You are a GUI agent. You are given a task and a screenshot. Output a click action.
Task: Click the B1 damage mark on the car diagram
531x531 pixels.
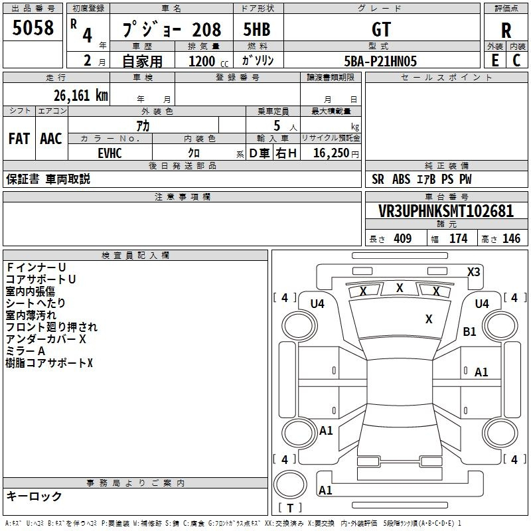coord(469,332)
